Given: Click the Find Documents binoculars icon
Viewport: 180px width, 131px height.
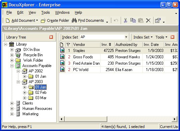Looking at the screenshot, I should coord(74,20).
